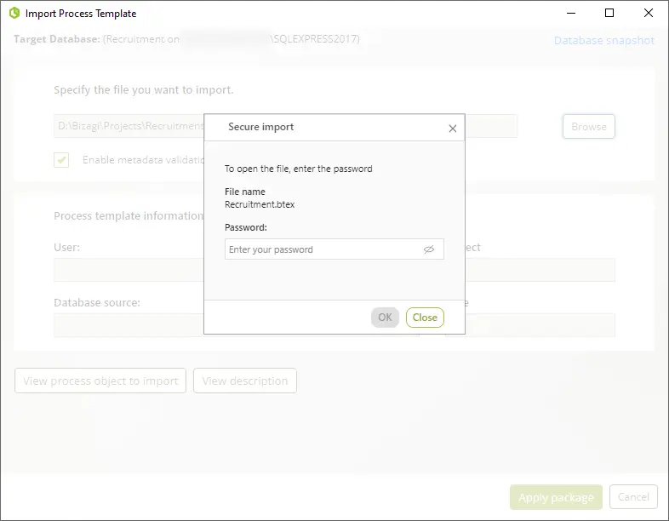669x521 pixels.
Task: Click the Secure import title text
Action: point(260,127)
